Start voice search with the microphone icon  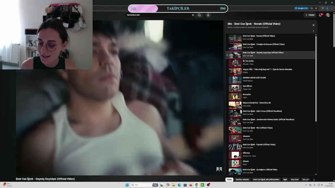tap(208, 15)
